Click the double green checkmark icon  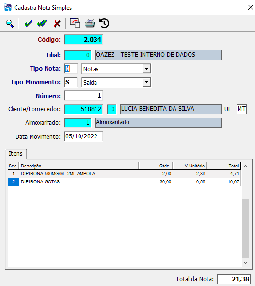click(42, 23)
